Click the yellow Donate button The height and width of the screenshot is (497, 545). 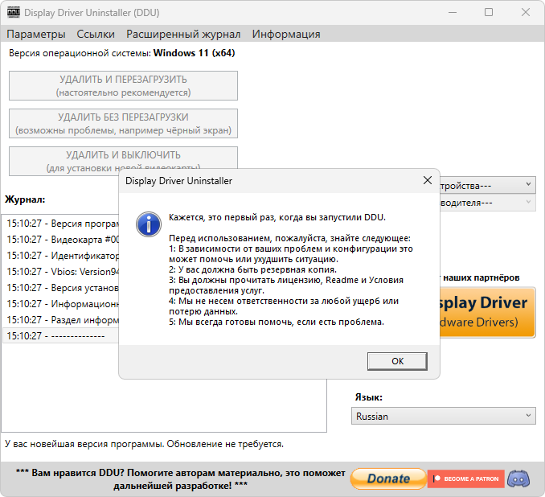point(388,479)
